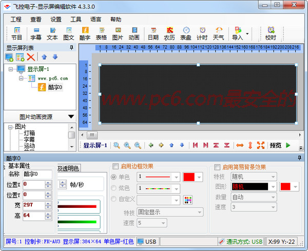Add a 表盘 clock dial item
The width and height of the screenshot is (308, 251).
coord(186,33)
